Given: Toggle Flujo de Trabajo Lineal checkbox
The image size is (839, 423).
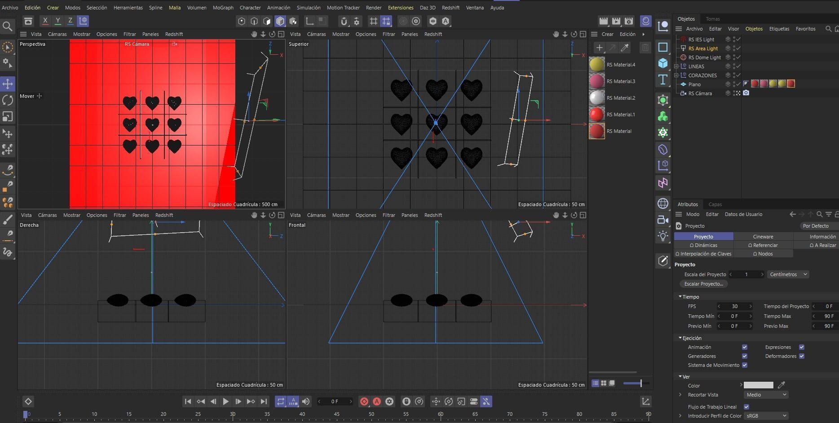Looking at the screenshot, I should tap(746, 407).
